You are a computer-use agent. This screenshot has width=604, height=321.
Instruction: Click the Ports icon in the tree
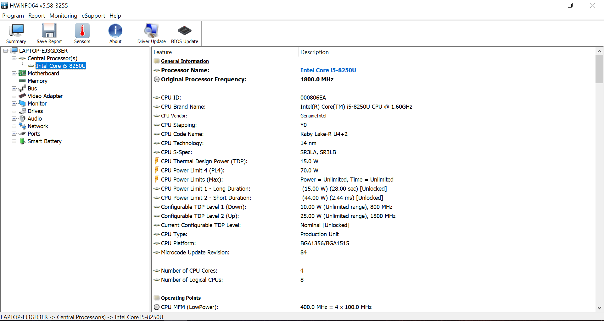coord(22,133)
